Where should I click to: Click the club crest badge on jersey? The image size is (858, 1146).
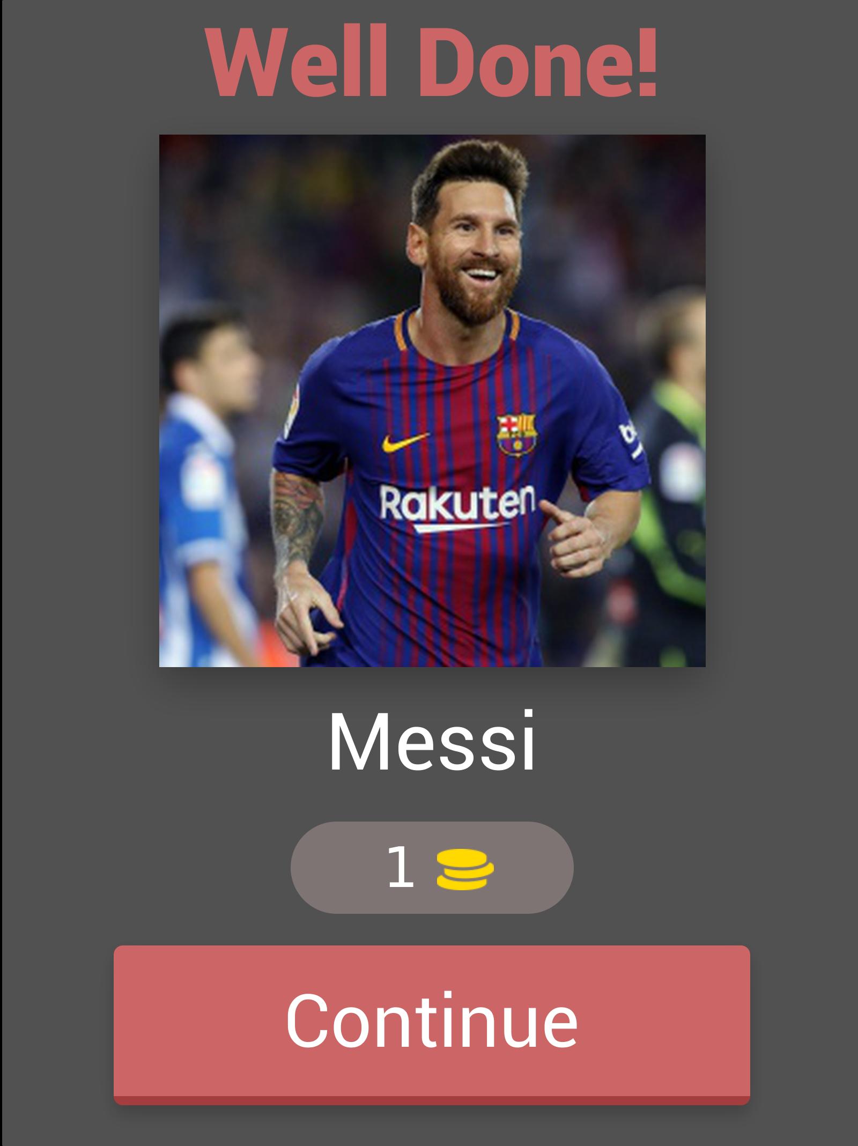(517, 434)
